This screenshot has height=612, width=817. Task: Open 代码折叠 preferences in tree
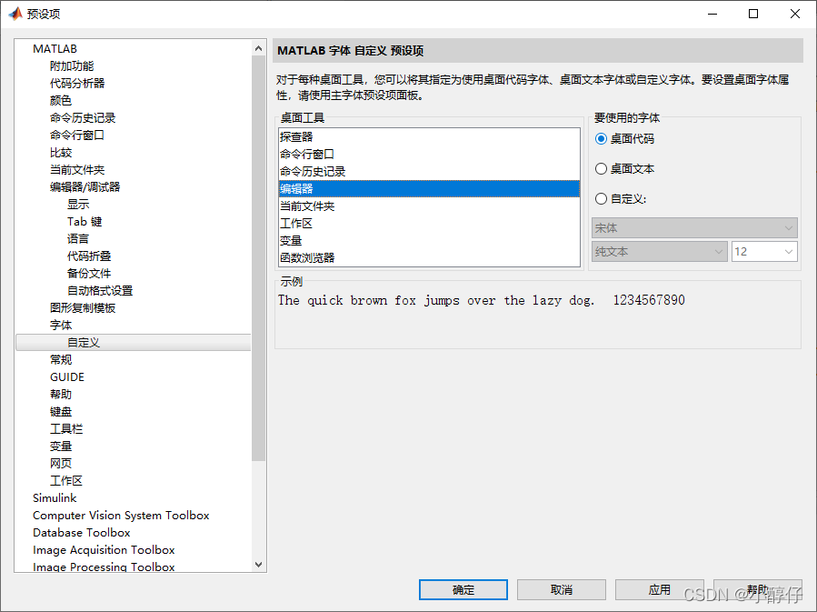pos(89,256)
